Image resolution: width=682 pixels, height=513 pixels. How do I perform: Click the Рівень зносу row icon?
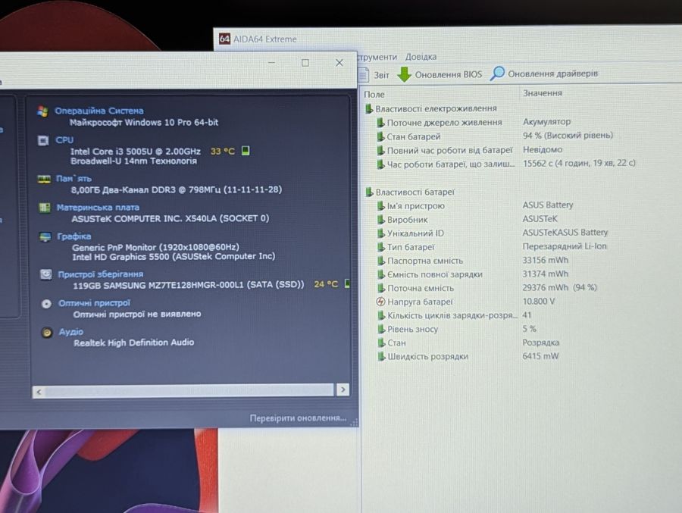[381, 329]
